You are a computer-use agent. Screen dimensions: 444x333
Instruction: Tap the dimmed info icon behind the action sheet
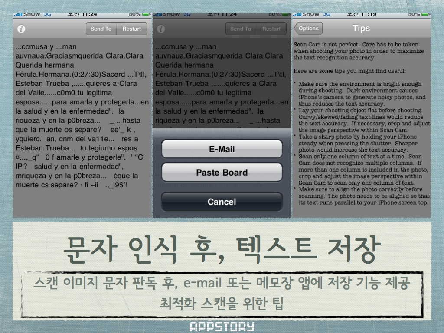[161, 29]
